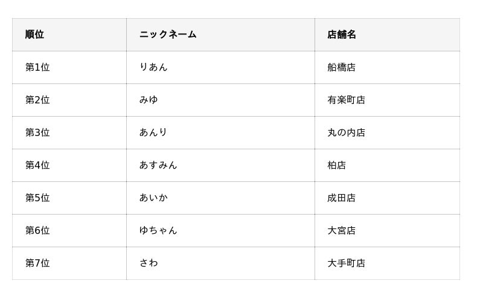Click the 第4位 rank cell
The width and height of the screenshot is (483, 298).
pyautogui.click(x=37, y=166)
